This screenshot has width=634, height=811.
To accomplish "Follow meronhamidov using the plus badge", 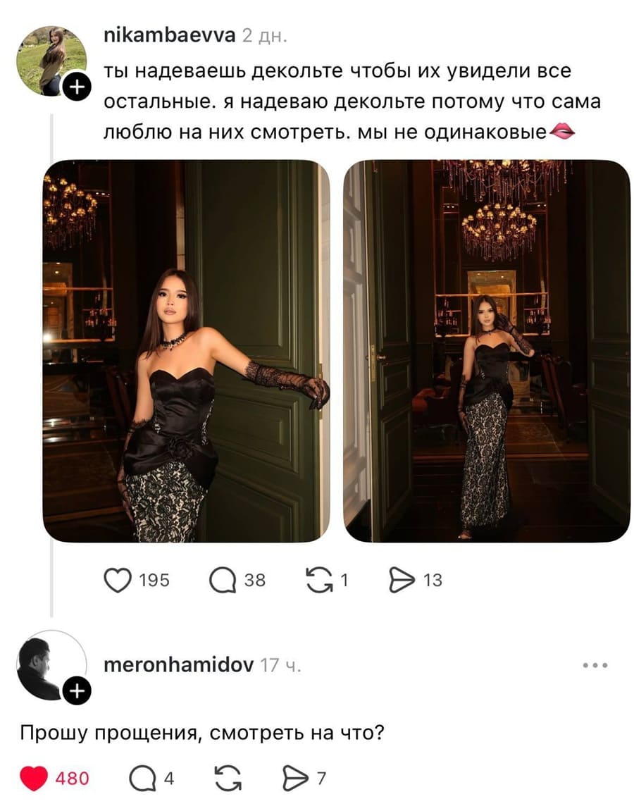I will point(77,691).
